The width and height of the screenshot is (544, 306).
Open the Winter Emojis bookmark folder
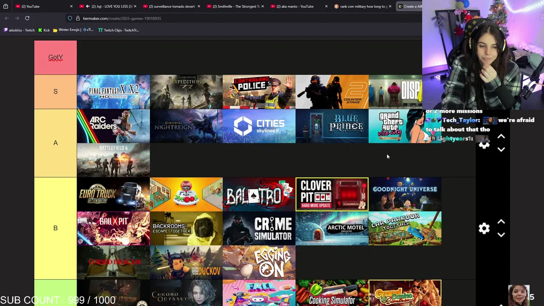point(73,30)
